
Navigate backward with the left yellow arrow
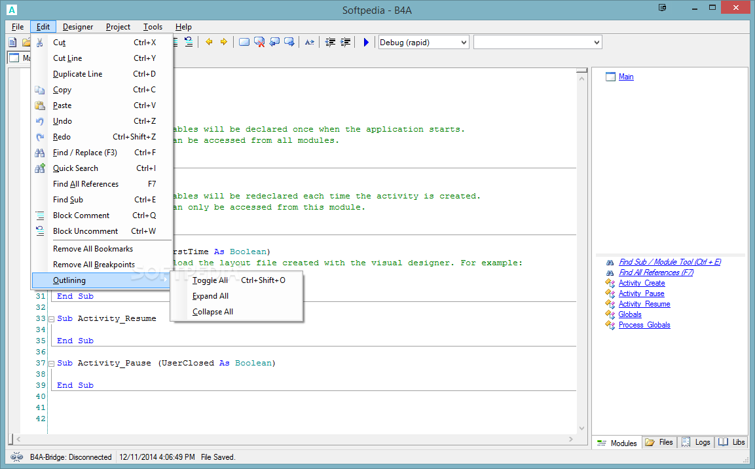pos(209,43)
